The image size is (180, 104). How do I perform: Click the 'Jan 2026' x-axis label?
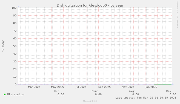pos(151,87)
